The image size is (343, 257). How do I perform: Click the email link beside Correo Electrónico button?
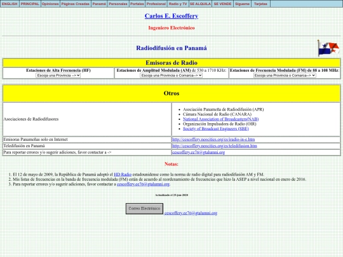click(x=191, y=213)
